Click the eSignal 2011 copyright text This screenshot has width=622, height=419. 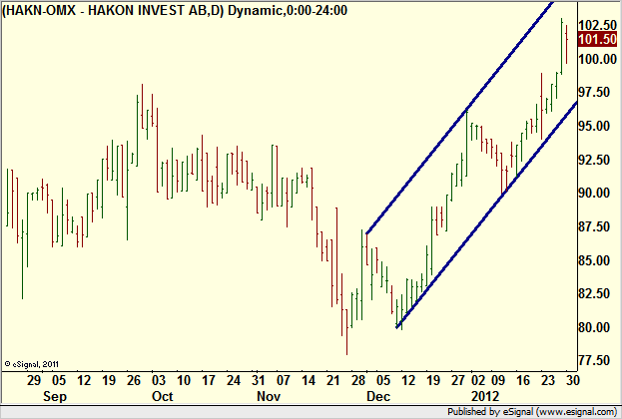click(31, 364)
